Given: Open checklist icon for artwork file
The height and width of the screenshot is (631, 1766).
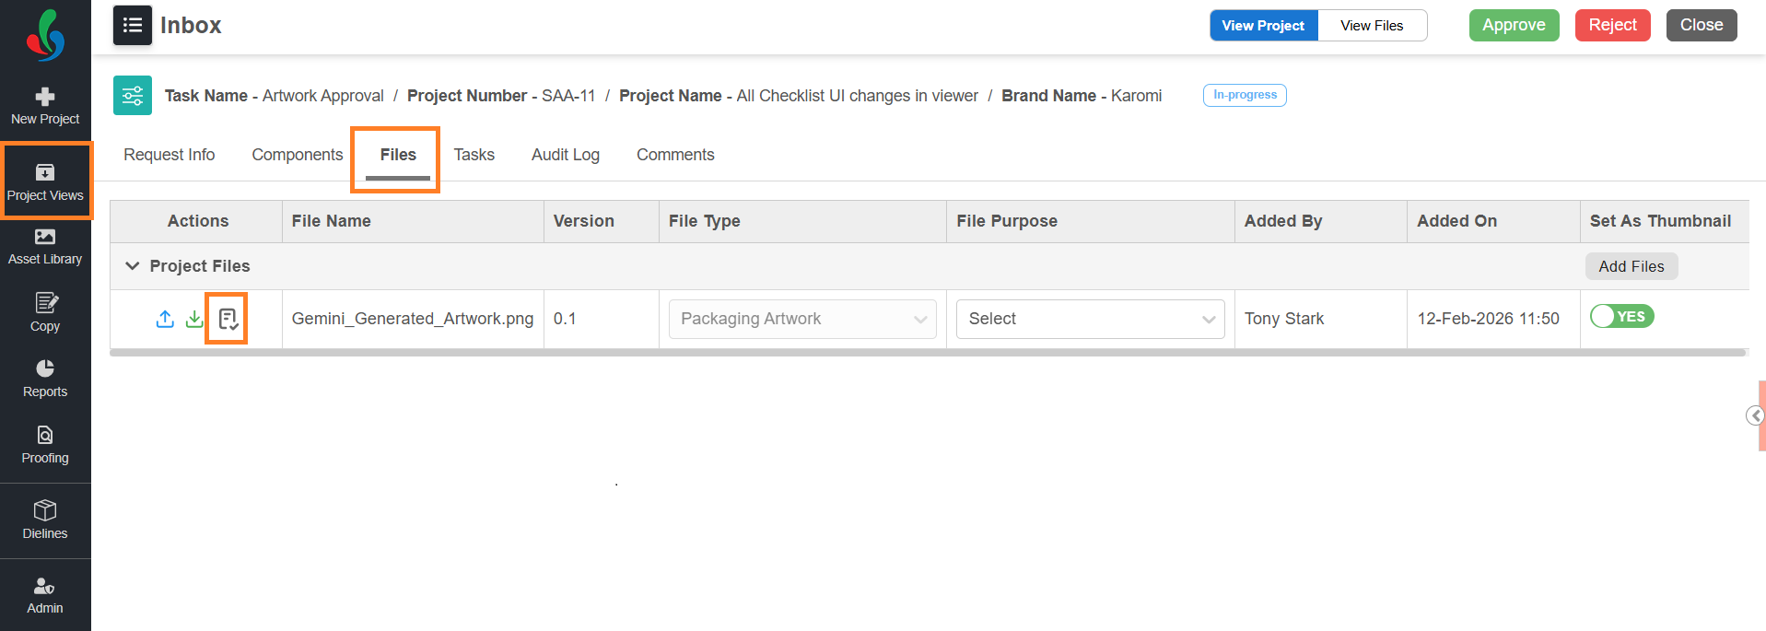Looking at the screenshot, I should (228, 319).
